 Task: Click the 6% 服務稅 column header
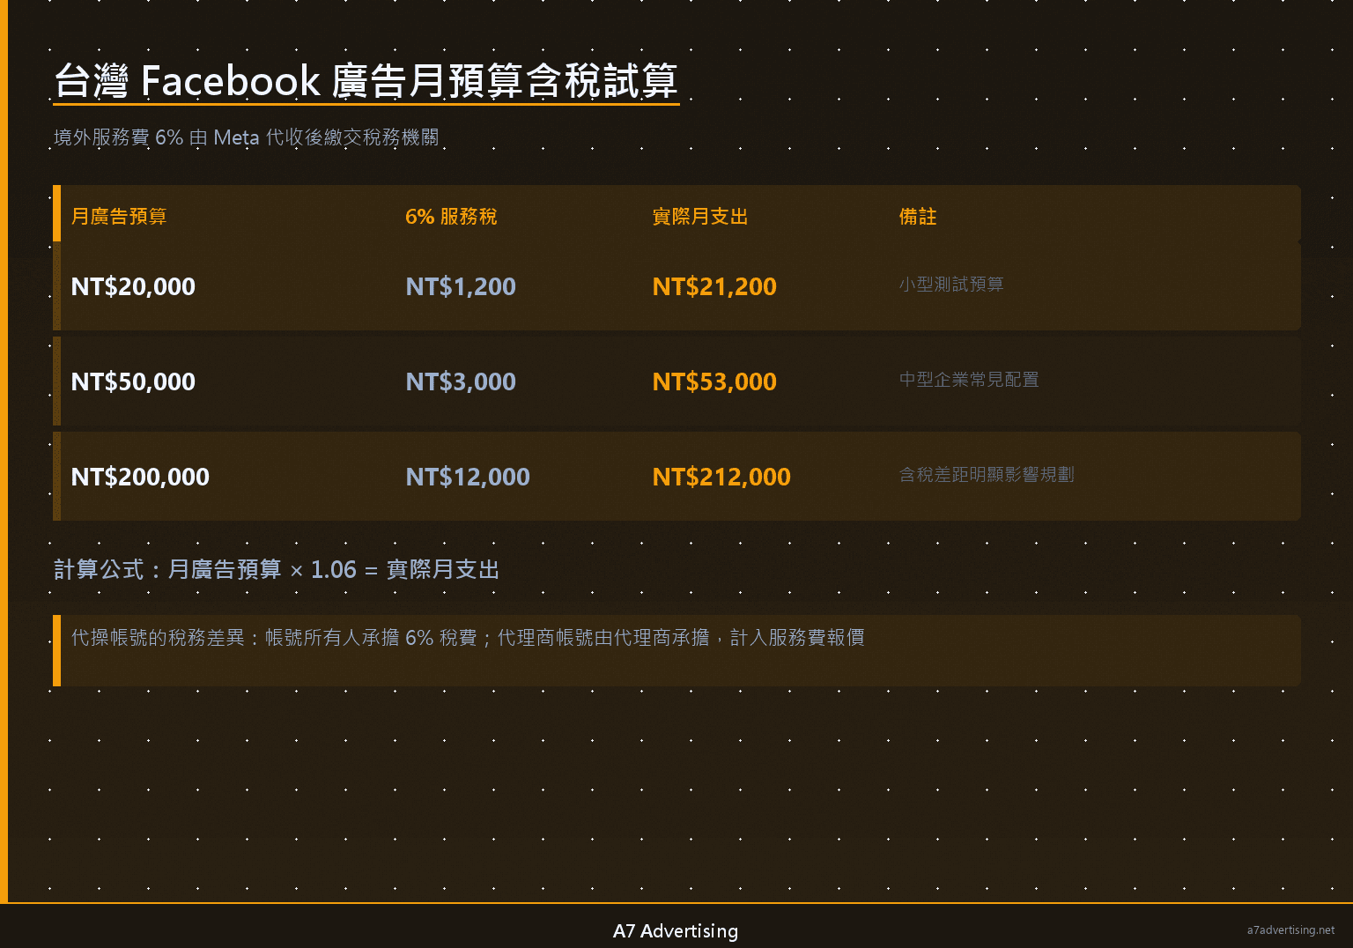pyautogui.click(x=451, y=217)
